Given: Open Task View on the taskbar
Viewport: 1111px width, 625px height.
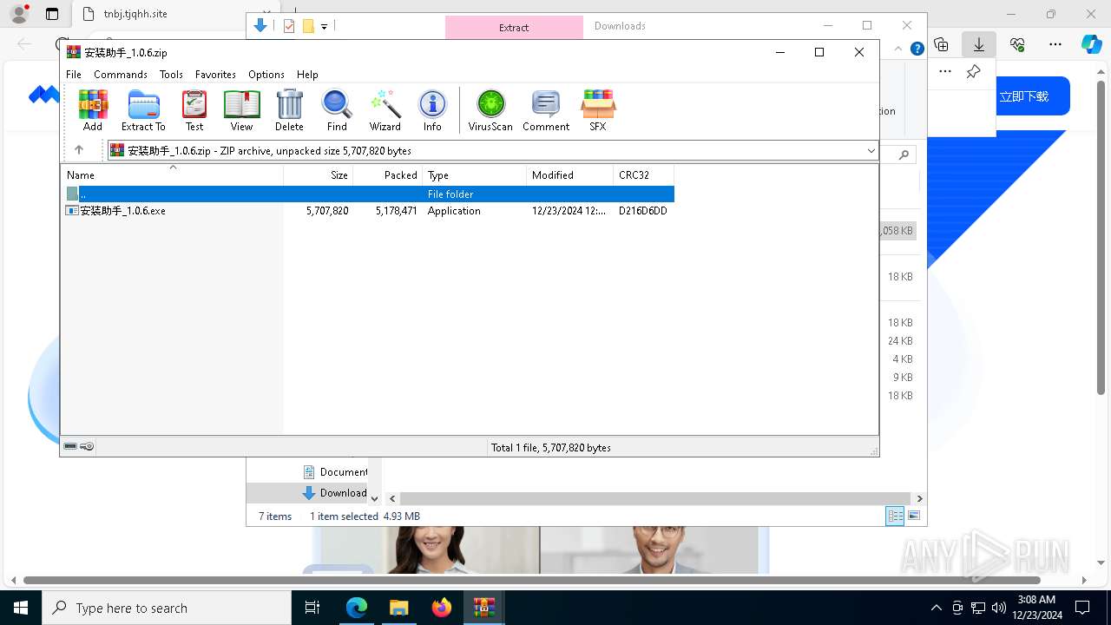Looking at the screenshot, I should click(312, 608).
